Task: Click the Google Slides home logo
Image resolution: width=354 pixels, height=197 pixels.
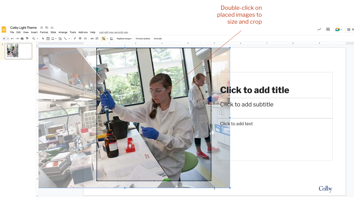Action: click(4, 30)
